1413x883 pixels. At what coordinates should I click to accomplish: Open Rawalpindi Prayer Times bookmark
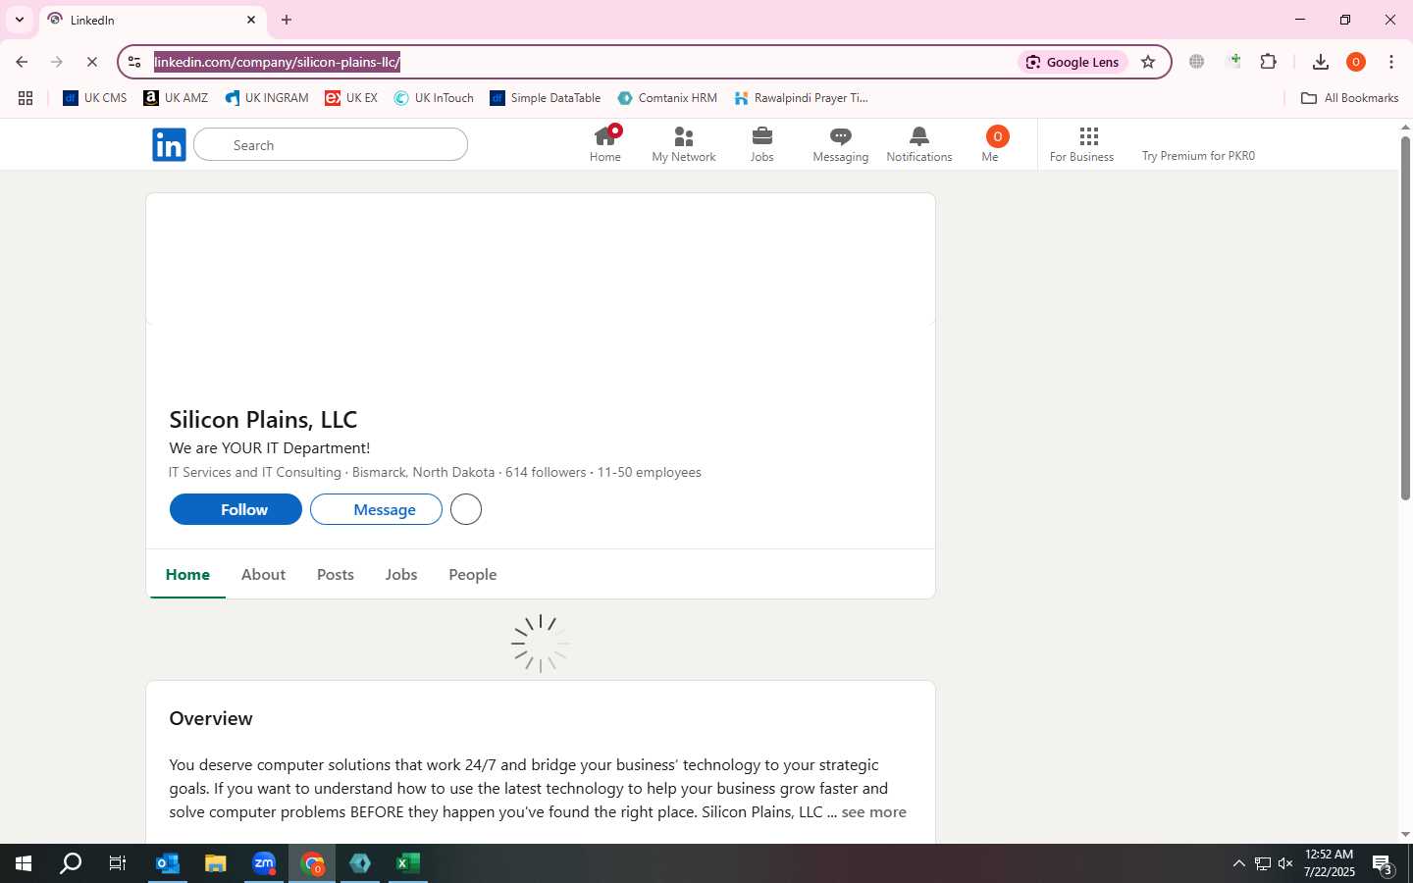pyautogui.click(x=801, y=98)
